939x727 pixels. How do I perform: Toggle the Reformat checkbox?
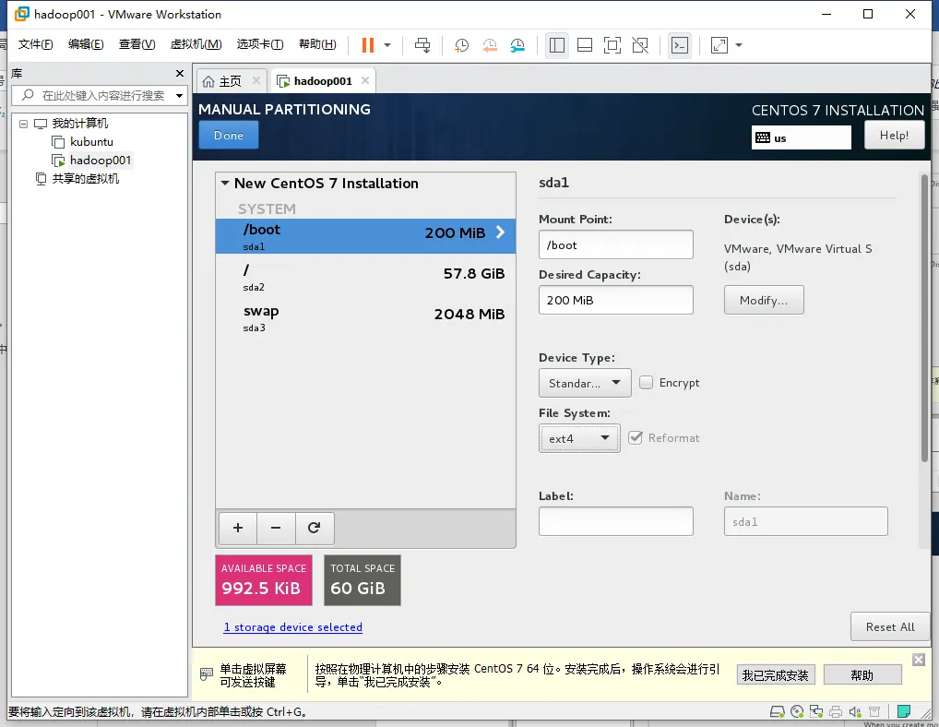636,437
